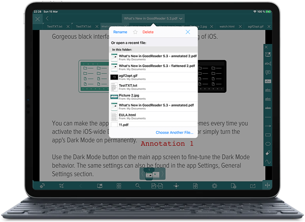
Task: Select the red Annotation 1 text note
Action: point(167,144)
